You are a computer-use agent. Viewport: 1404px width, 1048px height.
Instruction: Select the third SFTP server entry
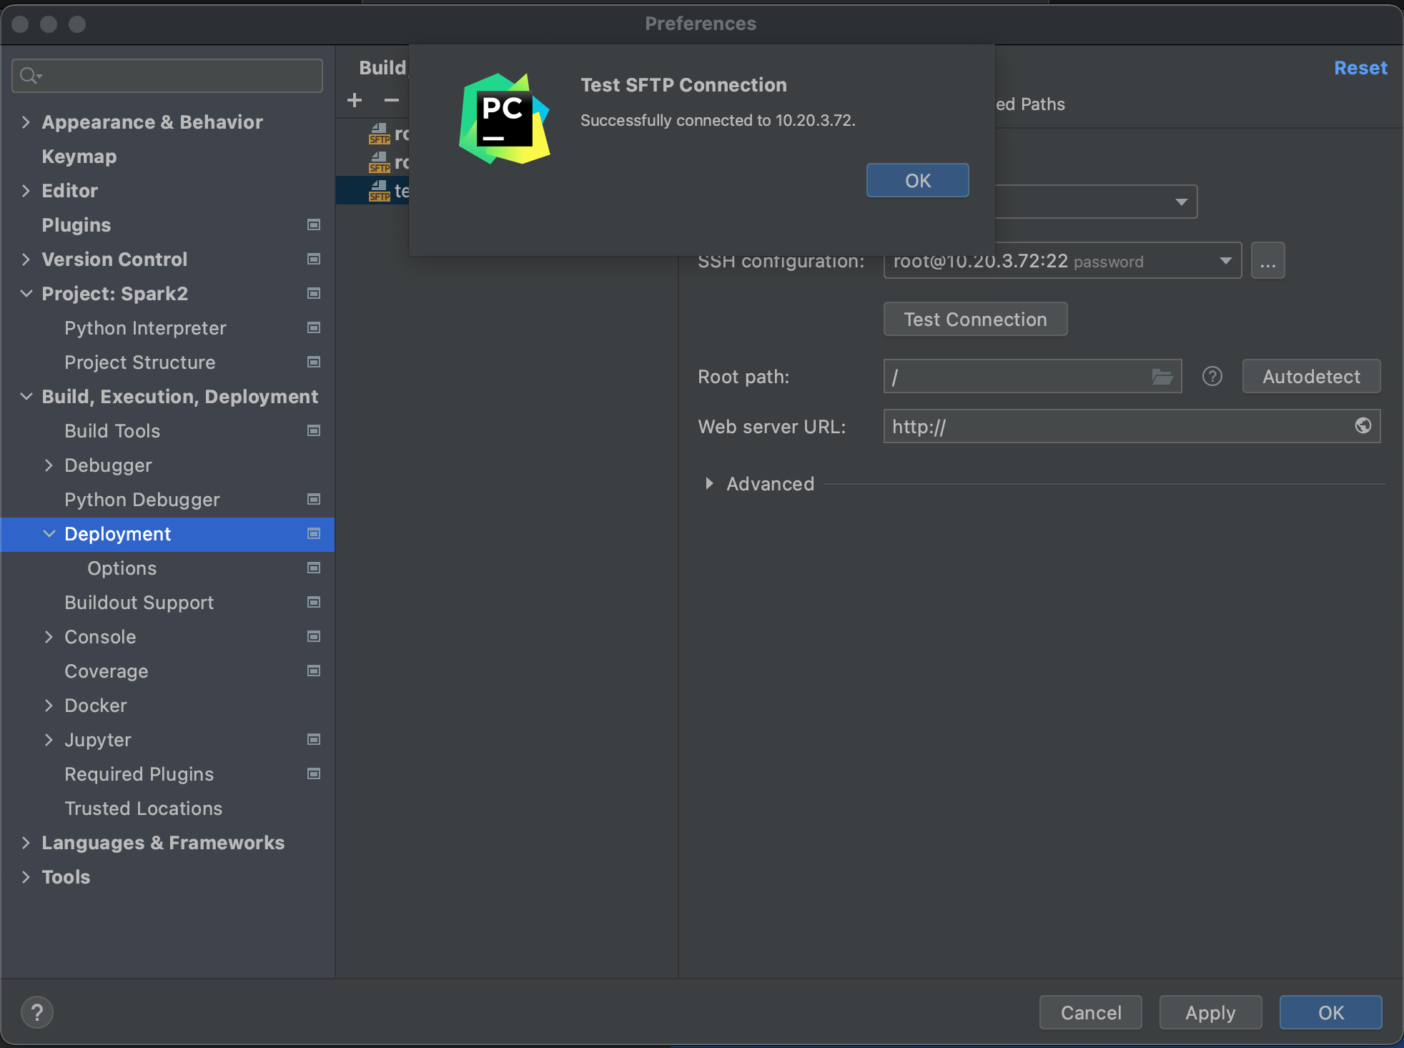(x=390, y=191)
